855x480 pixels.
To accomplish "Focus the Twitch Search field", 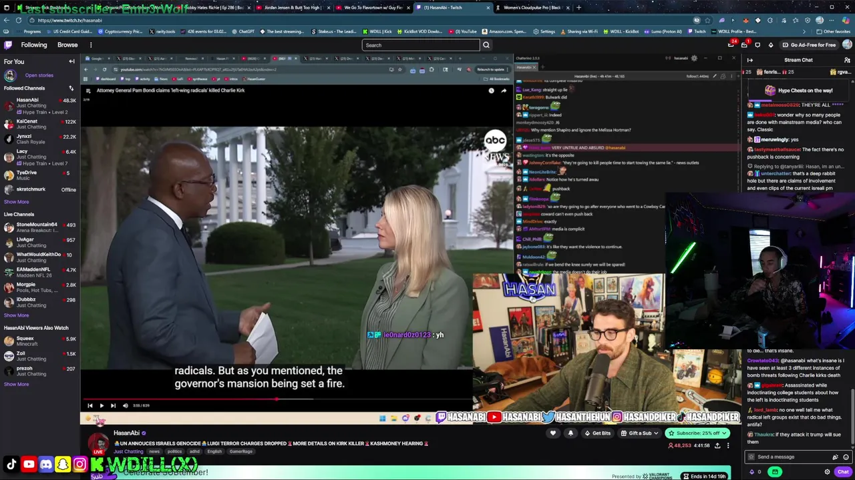I will tap(421, 45).
